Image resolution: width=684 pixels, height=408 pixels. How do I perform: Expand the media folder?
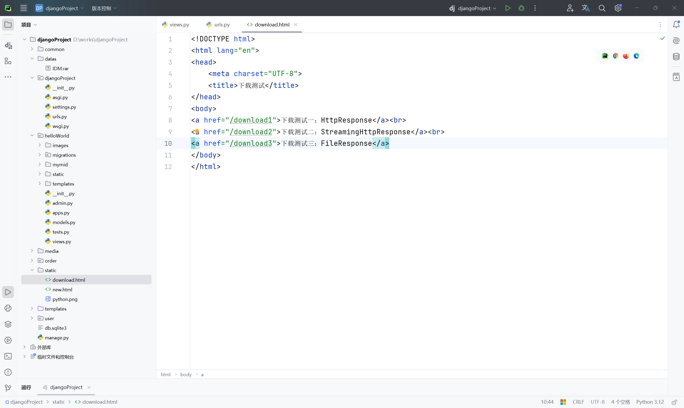click(x=32, y=251)
